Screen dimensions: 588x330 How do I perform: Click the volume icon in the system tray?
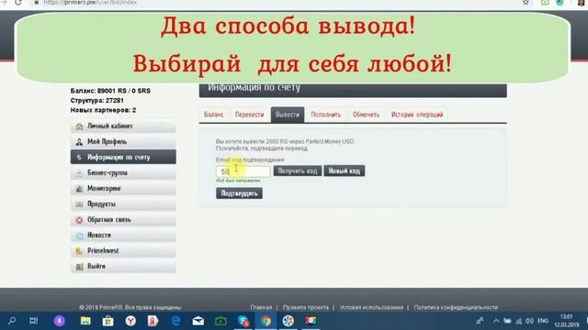pyautogui.click(x=529, y=321)
